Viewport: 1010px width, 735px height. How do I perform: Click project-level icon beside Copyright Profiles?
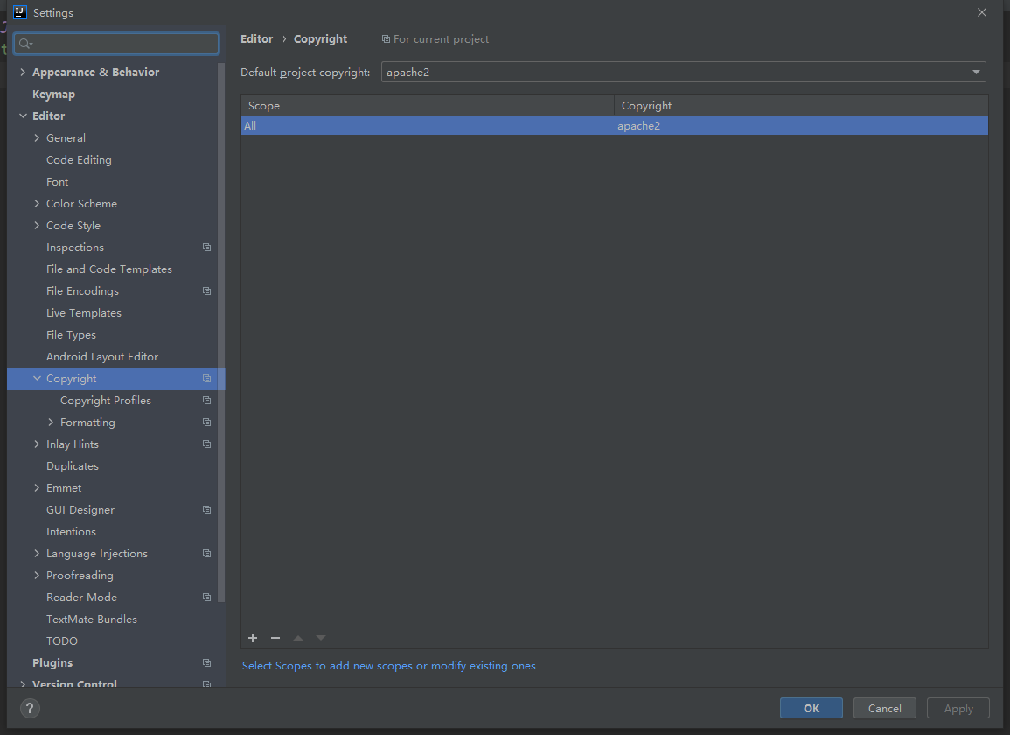click(x=206, y=401)
